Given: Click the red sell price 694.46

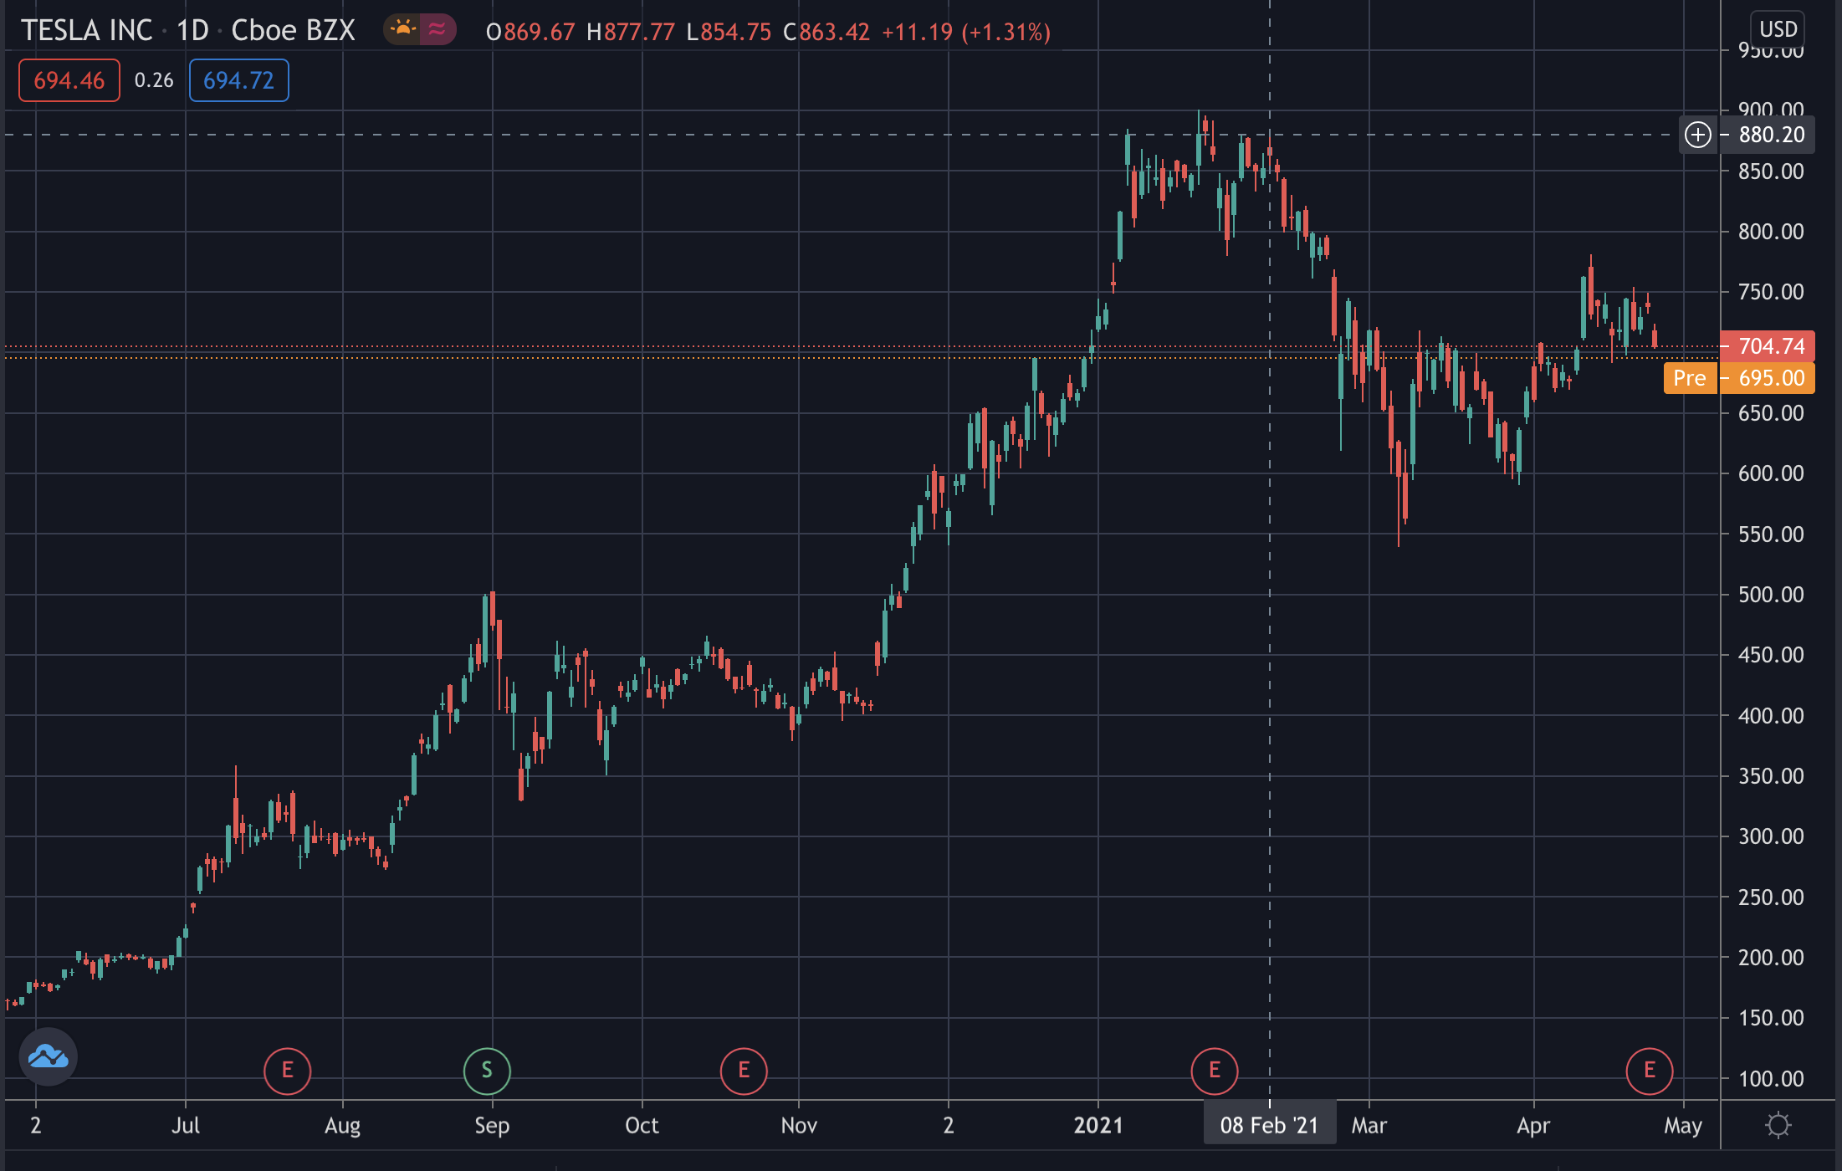Looking at the screenshot, I should [x=69, y=80].
